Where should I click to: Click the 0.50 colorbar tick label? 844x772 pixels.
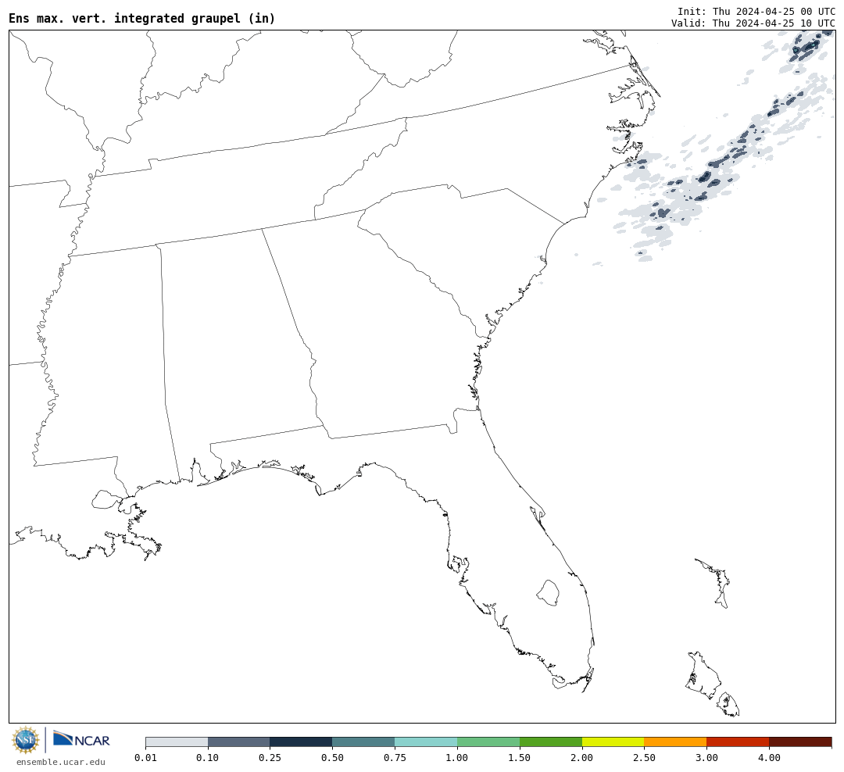[x=333, y=757]
